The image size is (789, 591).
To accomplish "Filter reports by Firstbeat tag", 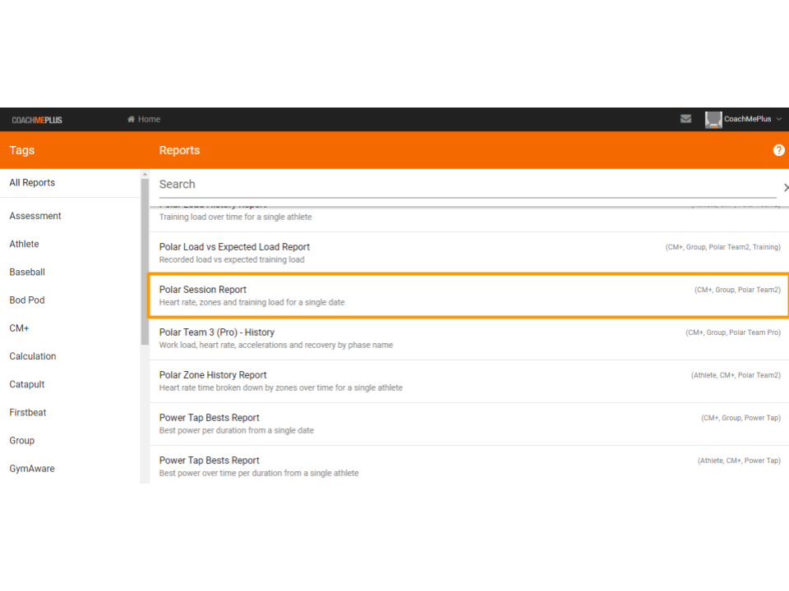I will point(28,413).
